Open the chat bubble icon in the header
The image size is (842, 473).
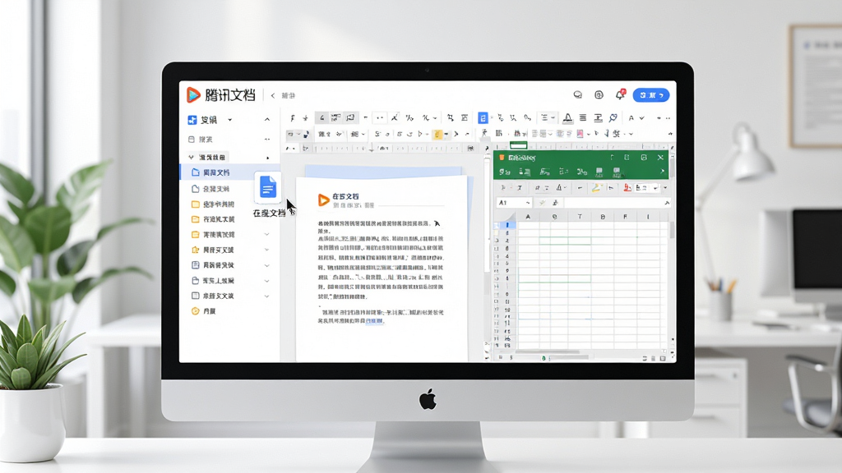click(x=578, y=95)
